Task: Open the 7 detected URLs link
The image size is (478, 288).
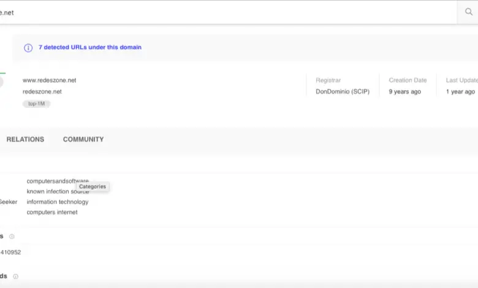Action: [x=90, y=48]
